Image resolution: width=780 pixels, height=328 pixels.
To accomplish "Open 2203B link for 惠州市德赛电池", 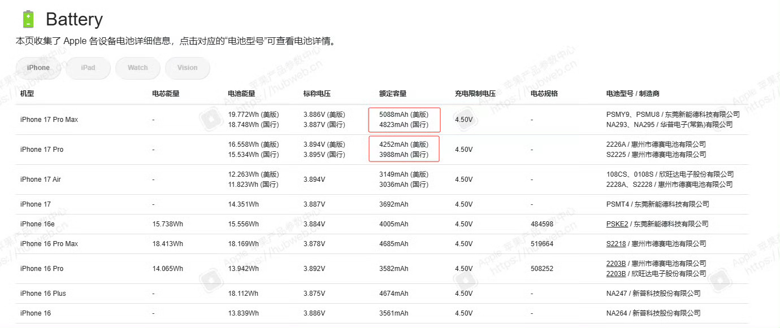I will [x=616, y=264].
